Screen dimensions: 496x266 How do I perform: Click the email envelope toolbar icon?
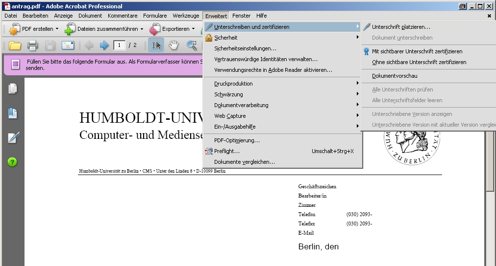67,46
